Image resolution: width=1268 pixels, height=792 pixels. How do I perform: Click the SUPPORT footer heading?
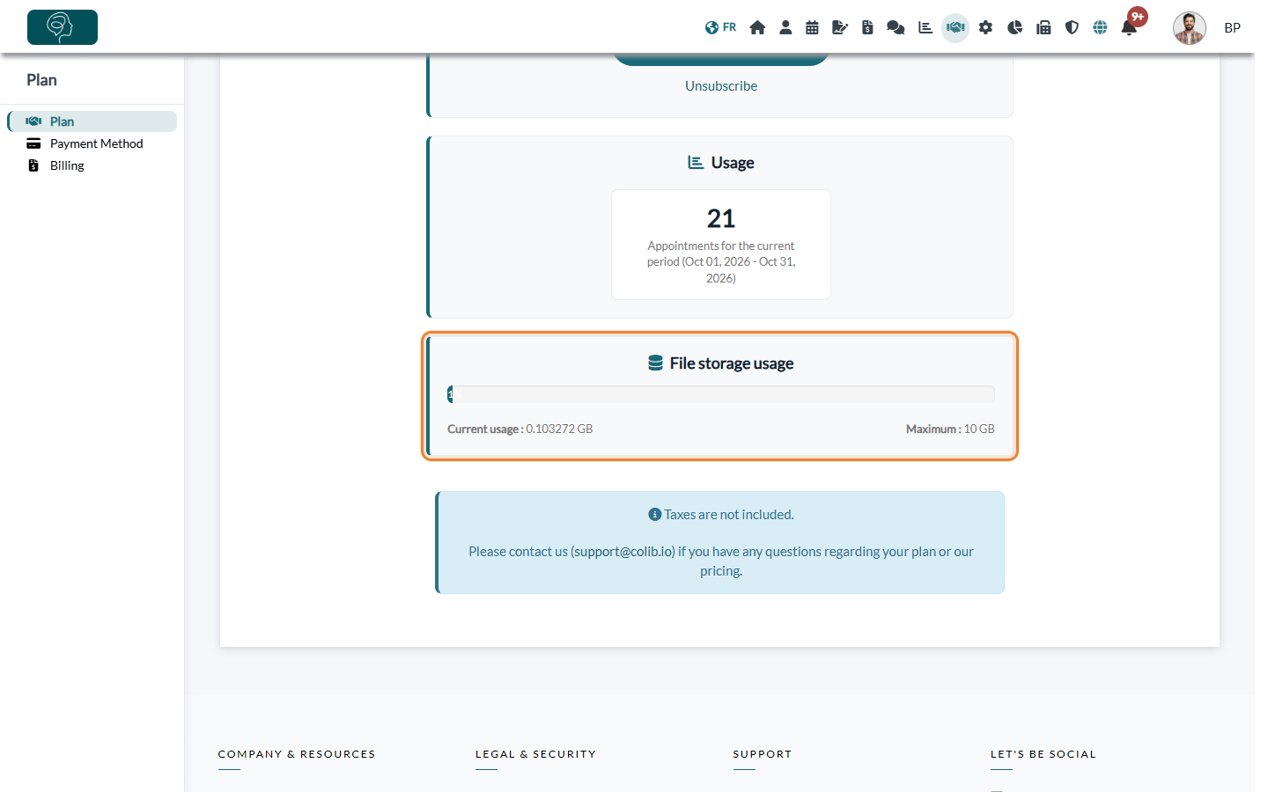[x=763, y=754]
